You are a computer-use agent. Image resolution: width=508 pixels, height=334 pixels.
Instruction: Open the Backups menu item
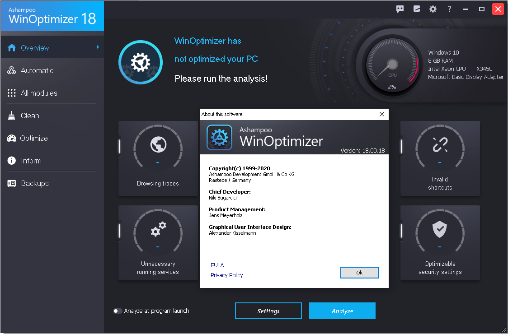pos(52,184)
